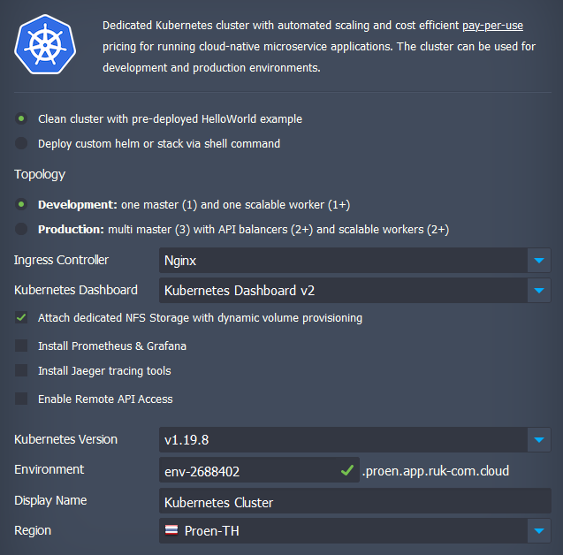The height and width of the screenshot is (555, 563).
Task: Select Deploy custom helm or stack option
Action: pos(21,143)
